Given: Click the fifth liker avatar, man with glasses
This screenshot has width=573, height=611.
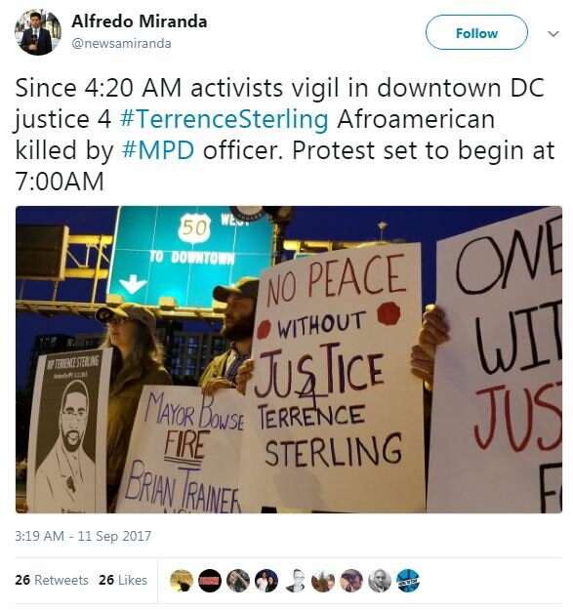Looking at the screenshot, I should [x=295, y=581].
